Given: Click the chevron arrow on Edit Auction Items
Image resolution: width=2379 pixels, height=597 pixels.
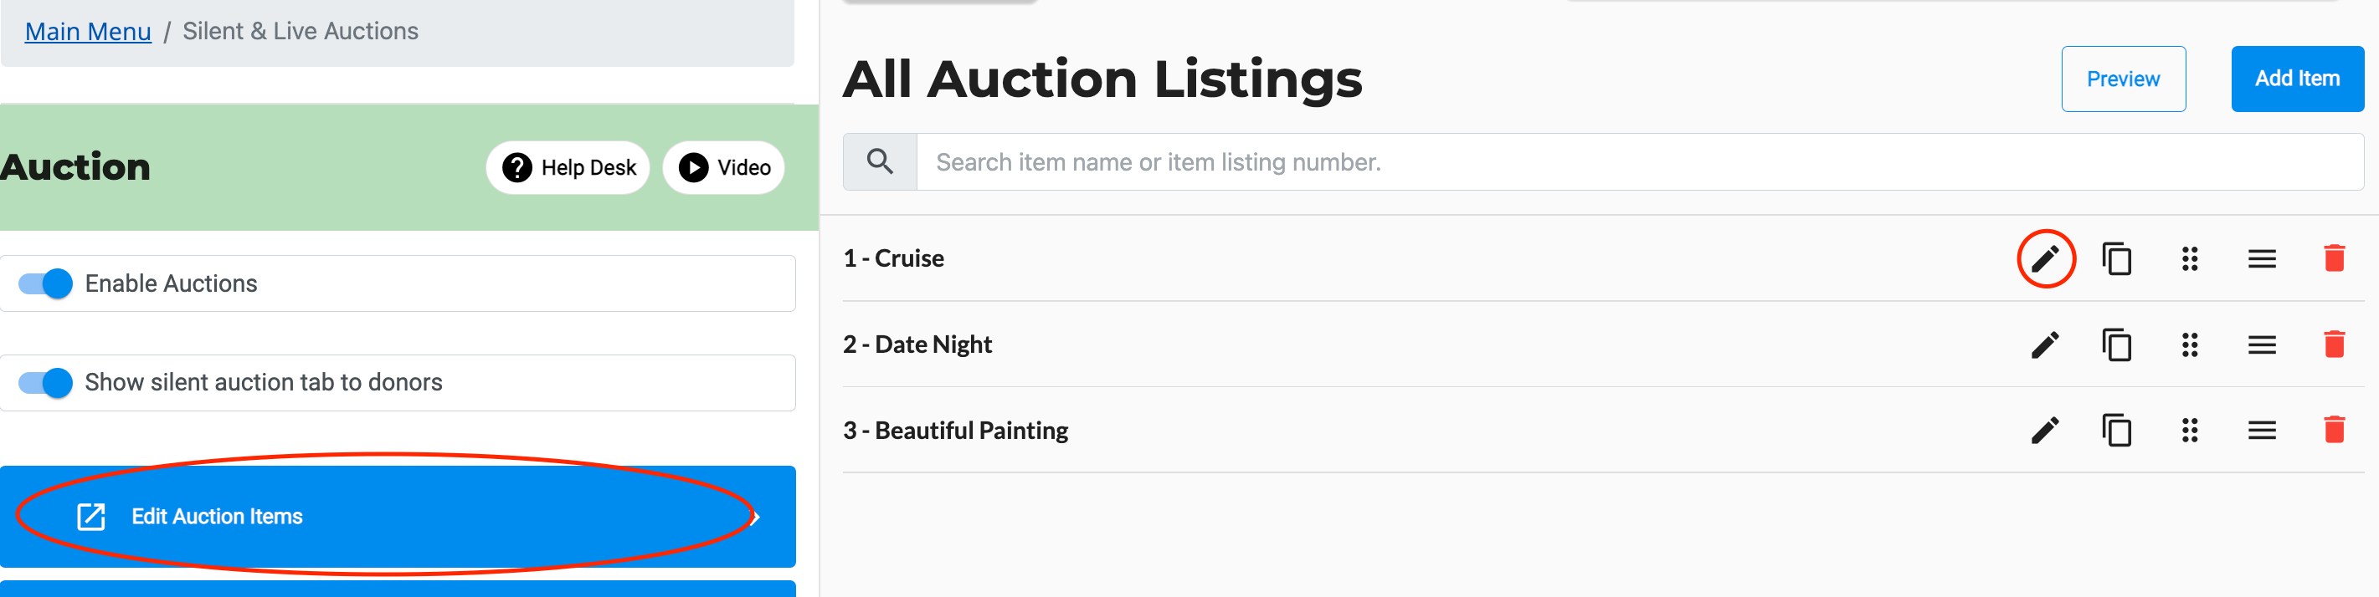Looking at the screenshot, I should tap(755, 517).
